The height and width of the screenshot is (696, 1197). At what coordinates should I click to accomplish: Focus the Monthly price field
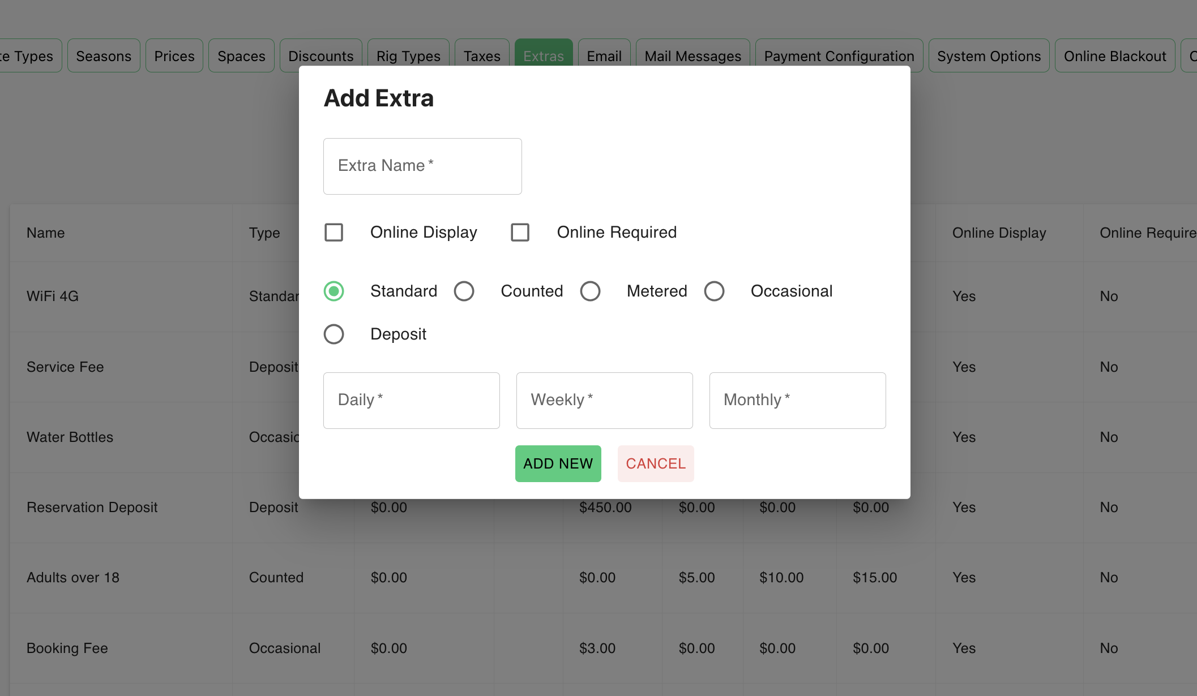tap(797, 401)
